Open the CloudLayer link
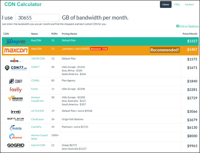Screen dimensions: 200x153 (37, 119)
